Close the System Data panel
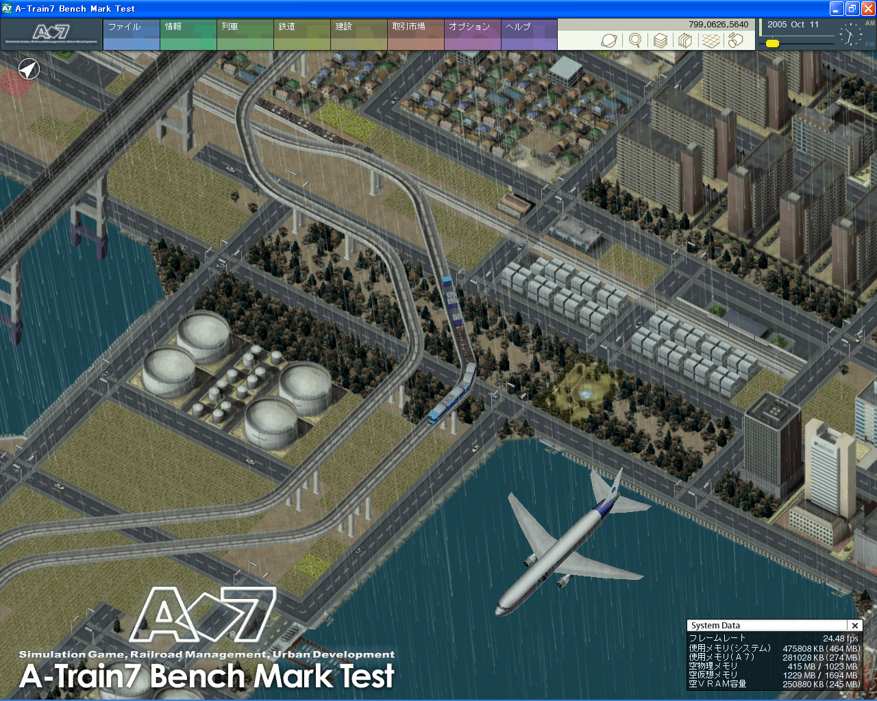The width and height of the screenshot is (877, 701). pyautogui.click(x=854, y=626)
